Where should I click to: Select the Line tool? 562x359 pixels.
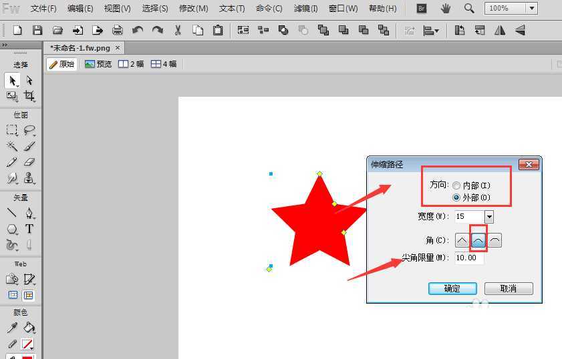pos(12,214)
